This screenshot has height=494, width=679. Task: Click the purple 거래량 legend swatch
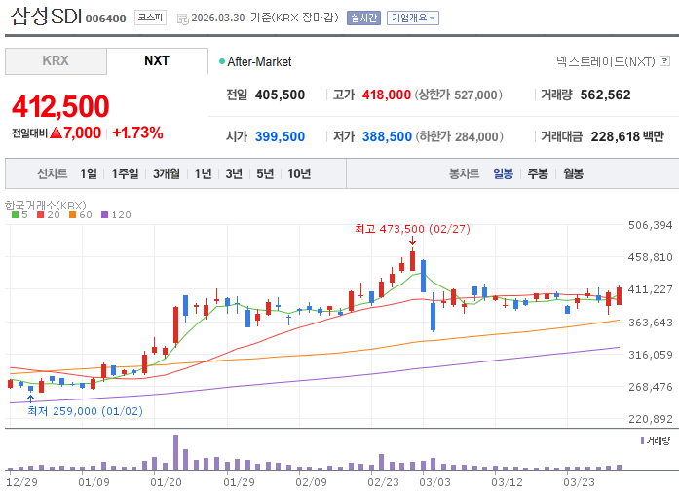point(642,440)
